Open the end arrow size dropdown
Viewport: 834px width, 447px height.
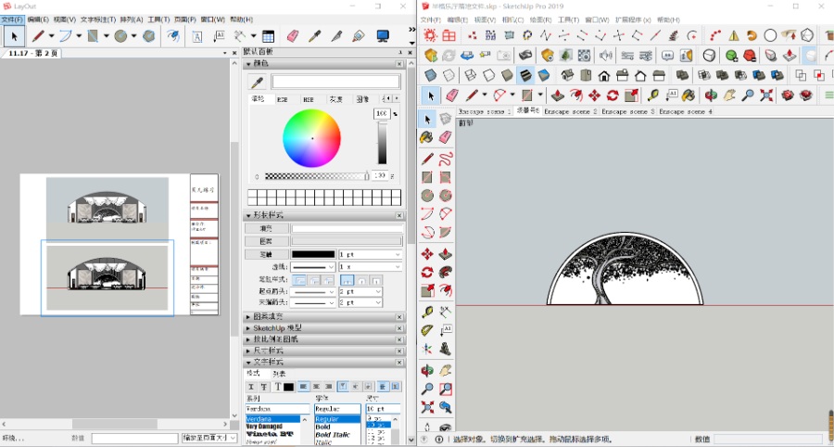[360, 302]
